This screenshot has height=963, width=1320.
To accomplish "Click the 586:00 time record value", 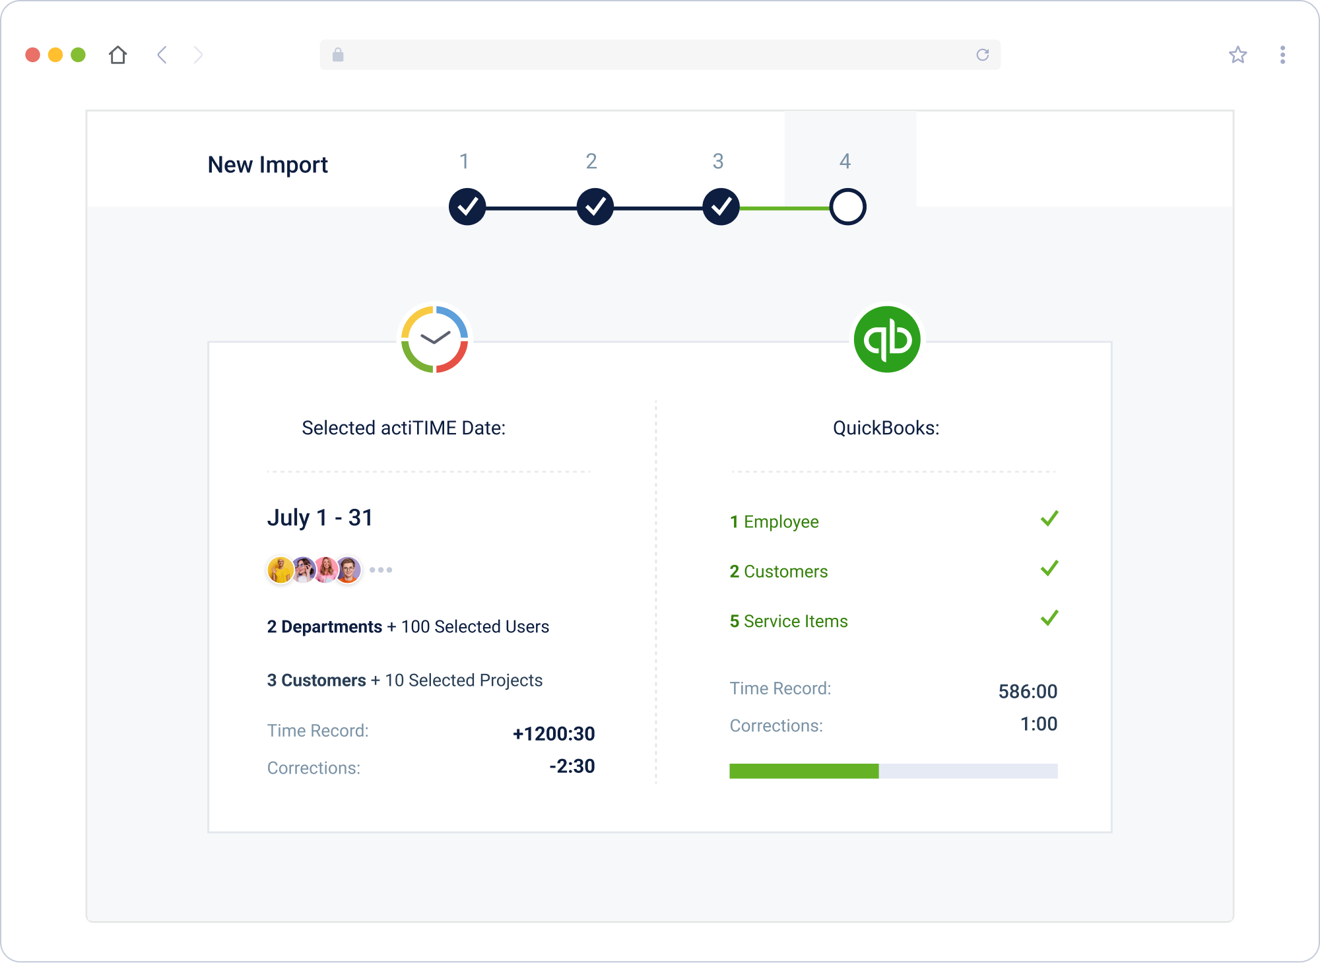I will coord(1028,692).
